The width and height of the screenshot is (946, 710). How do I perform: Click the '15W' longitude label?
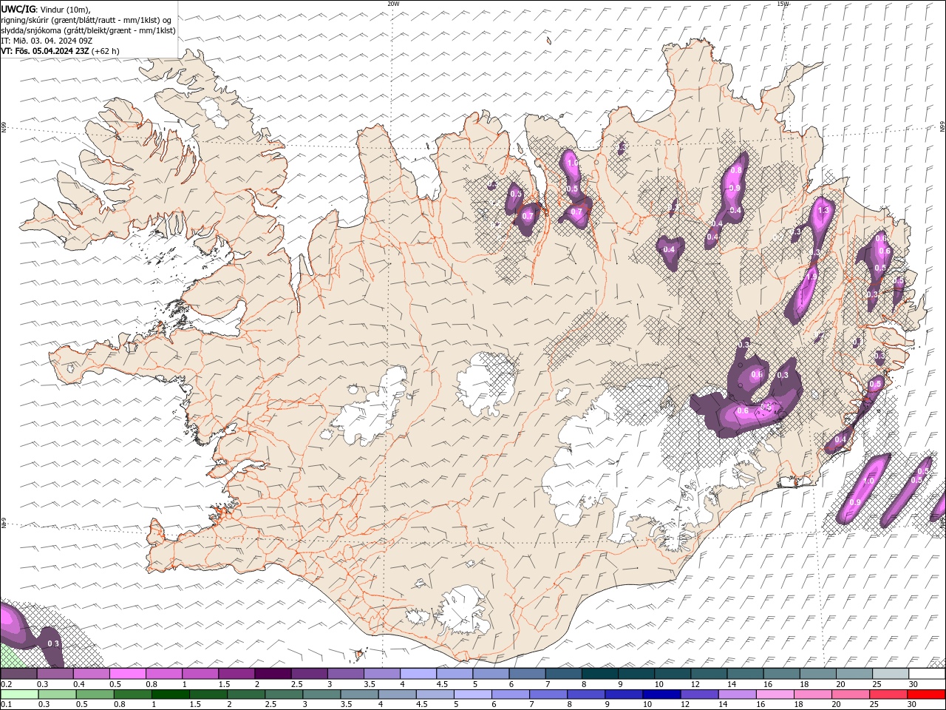(x=783, y=4)
